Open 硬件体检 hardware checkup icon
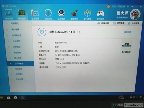This screenshot has height=108, width=144. pyautogui.click(x=9, y=14)
